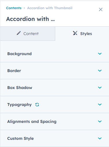Open the Background section label
Viewport: 109px width, 147px height.
[20, 54]
